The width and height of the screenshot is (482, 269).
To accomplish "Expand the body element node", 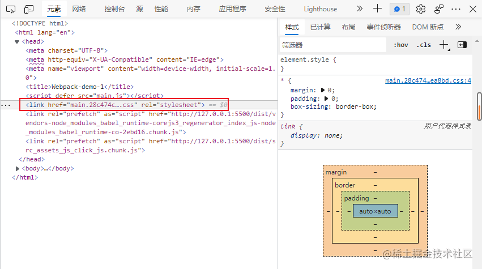I will [17, 168].
